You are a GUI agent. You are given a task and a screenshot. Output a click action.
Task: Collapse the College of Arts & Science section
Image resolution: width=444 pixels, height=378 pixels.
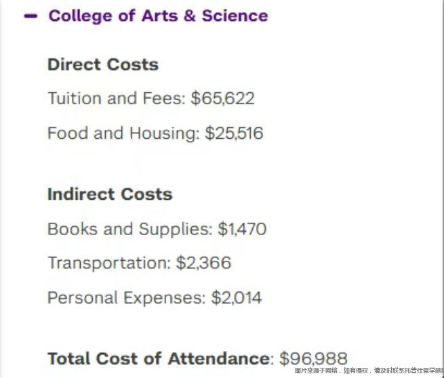31,16
